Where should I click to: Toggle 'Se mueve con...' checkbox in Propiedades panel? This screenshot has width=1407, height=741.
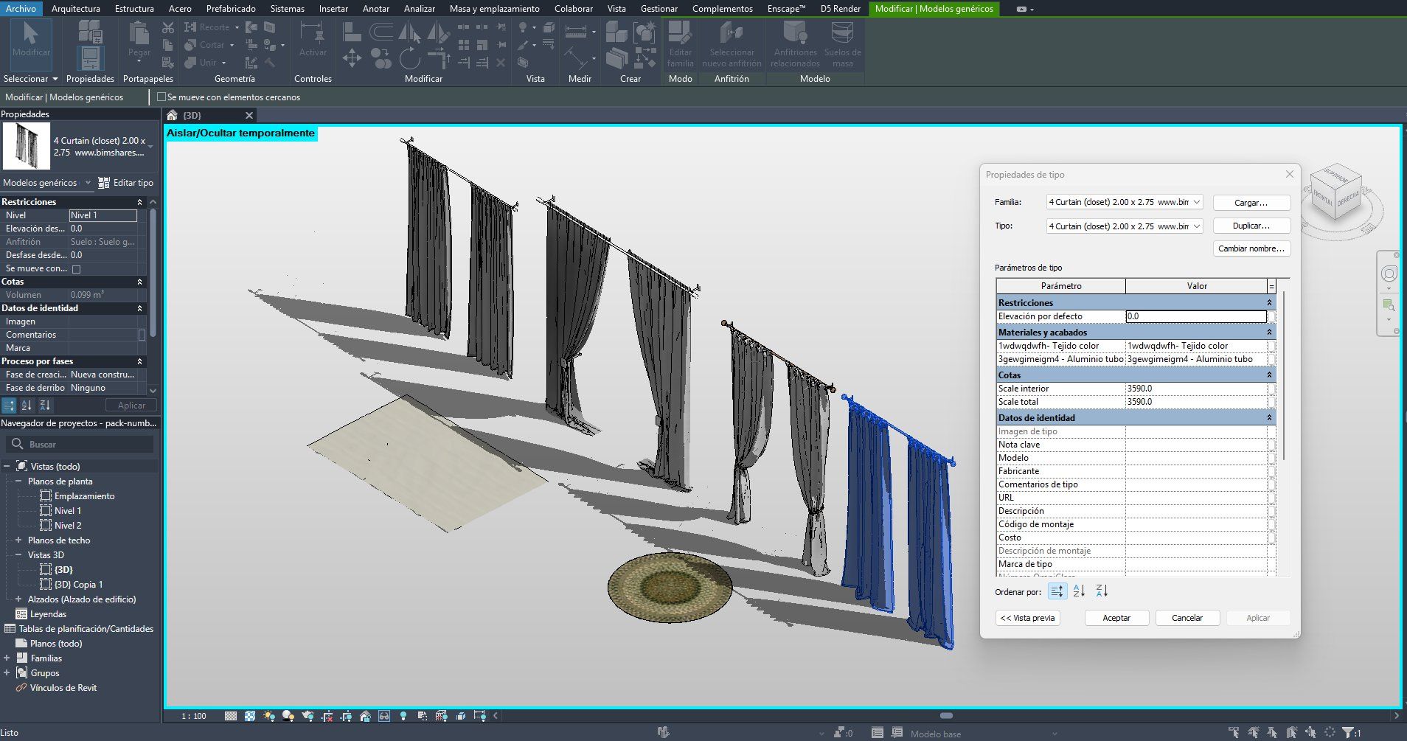coord(76,269)
